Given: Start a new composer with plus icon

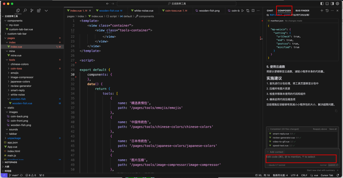Looking at the screenshot, I should (322, 10).
